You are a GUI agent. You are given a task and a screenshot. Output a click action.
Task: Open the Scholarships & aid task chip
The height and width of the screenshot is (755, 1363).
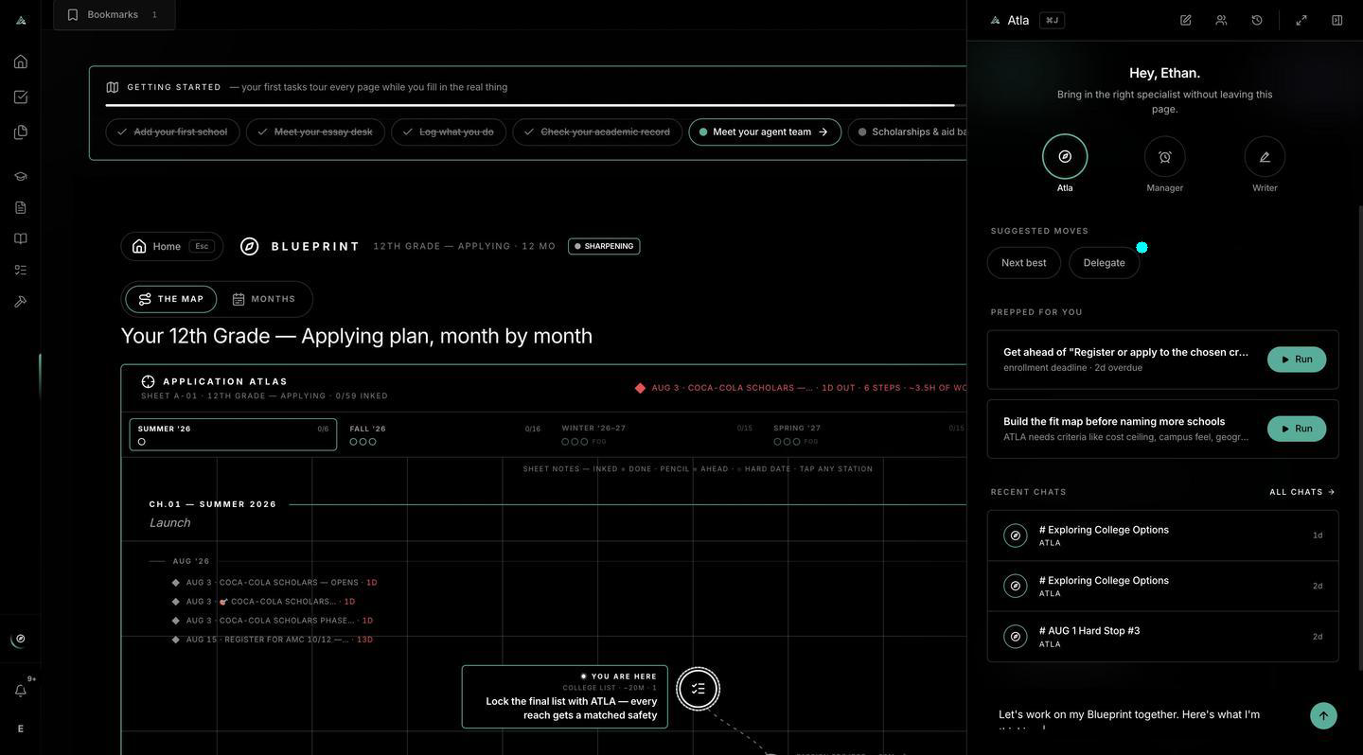coord(908,132)
